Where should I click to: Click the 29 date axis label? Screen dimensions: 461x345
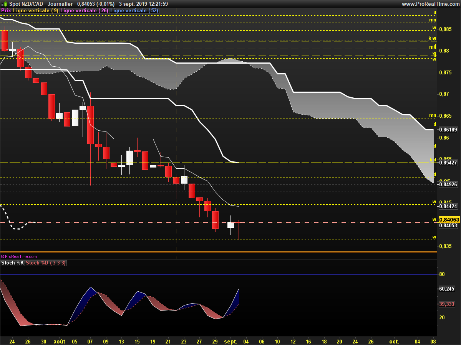pyautogui.click(x=215, y=341)
